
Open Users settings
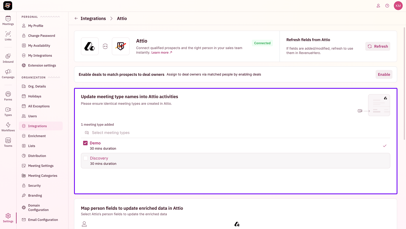coord(41,116)
